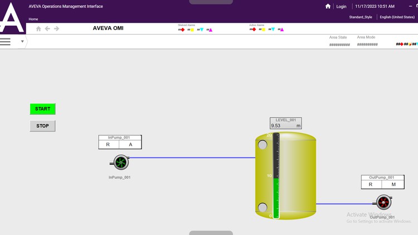Open the hamburger navigation menu

(x=6, y=42)
